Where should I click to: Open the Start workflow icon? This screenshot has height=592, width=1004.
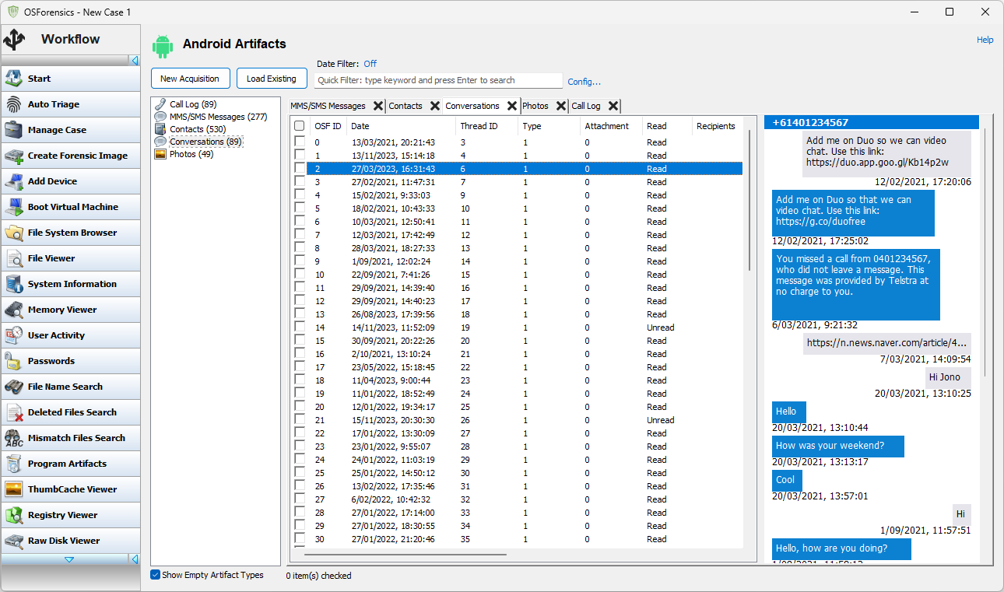tap(14, 79)
